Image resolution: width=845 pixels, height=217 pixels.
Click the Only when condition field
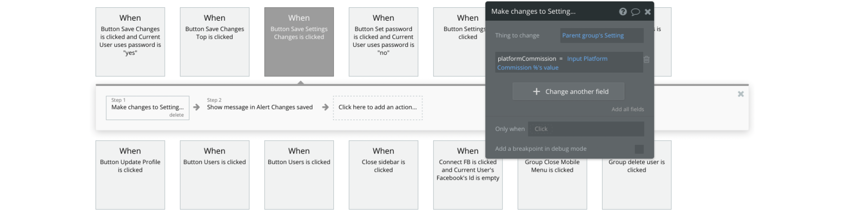[x=586, y=129]
